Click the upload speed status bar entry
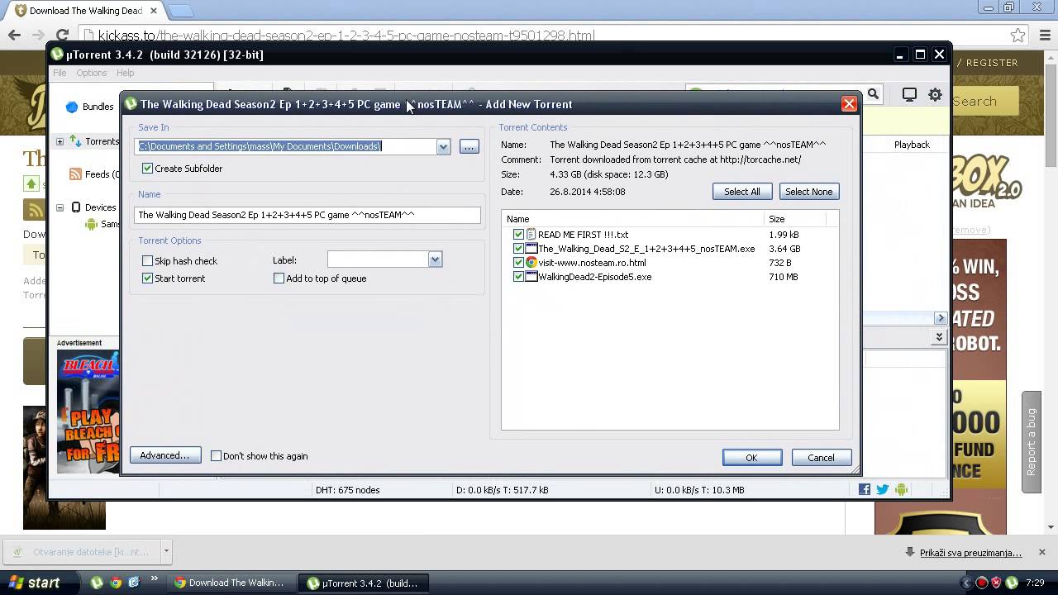Image resolution: width=1058 pixels, height=595 pixels. pos(699,490)
